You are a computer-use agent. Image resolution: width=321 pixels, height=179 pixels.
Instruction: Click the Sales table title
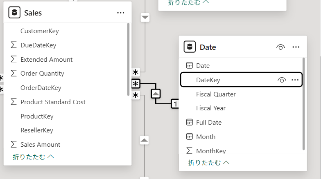(x=33, y=13)
